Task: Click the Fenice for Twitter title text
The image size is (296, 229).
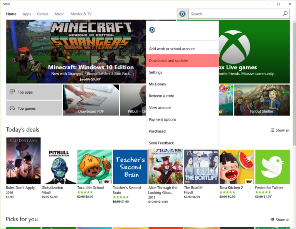Action: pyautogui.click(x=269, y=188)
